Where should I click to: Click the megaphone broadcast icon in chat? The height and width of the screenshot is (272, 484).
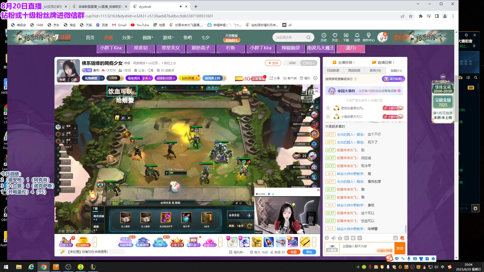tap(334, 238)
